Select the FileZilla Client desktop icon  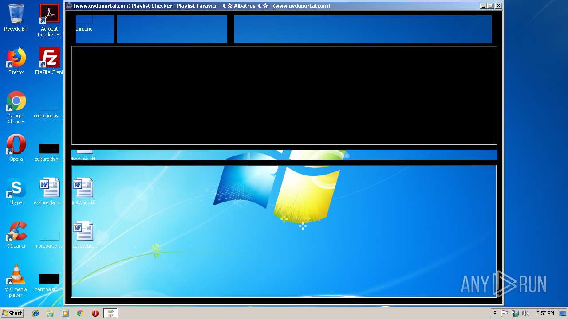pyautogui.click(x=49, y=61)
